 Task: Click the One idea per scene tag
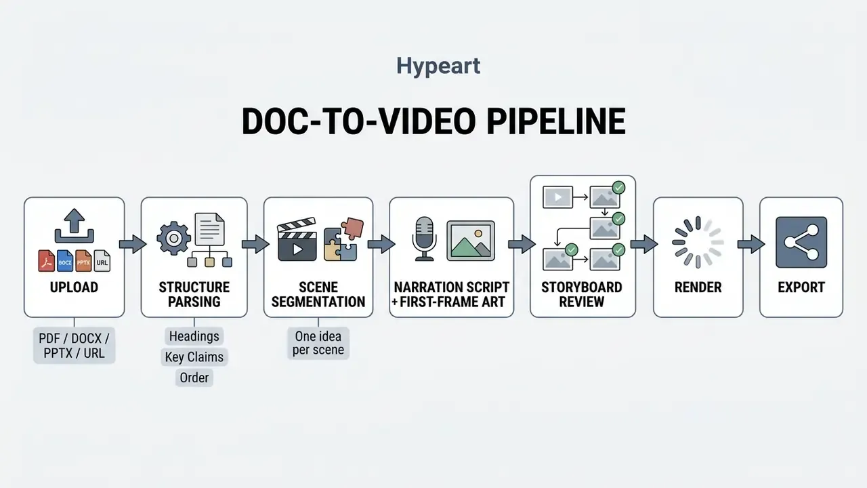(318, 343)
